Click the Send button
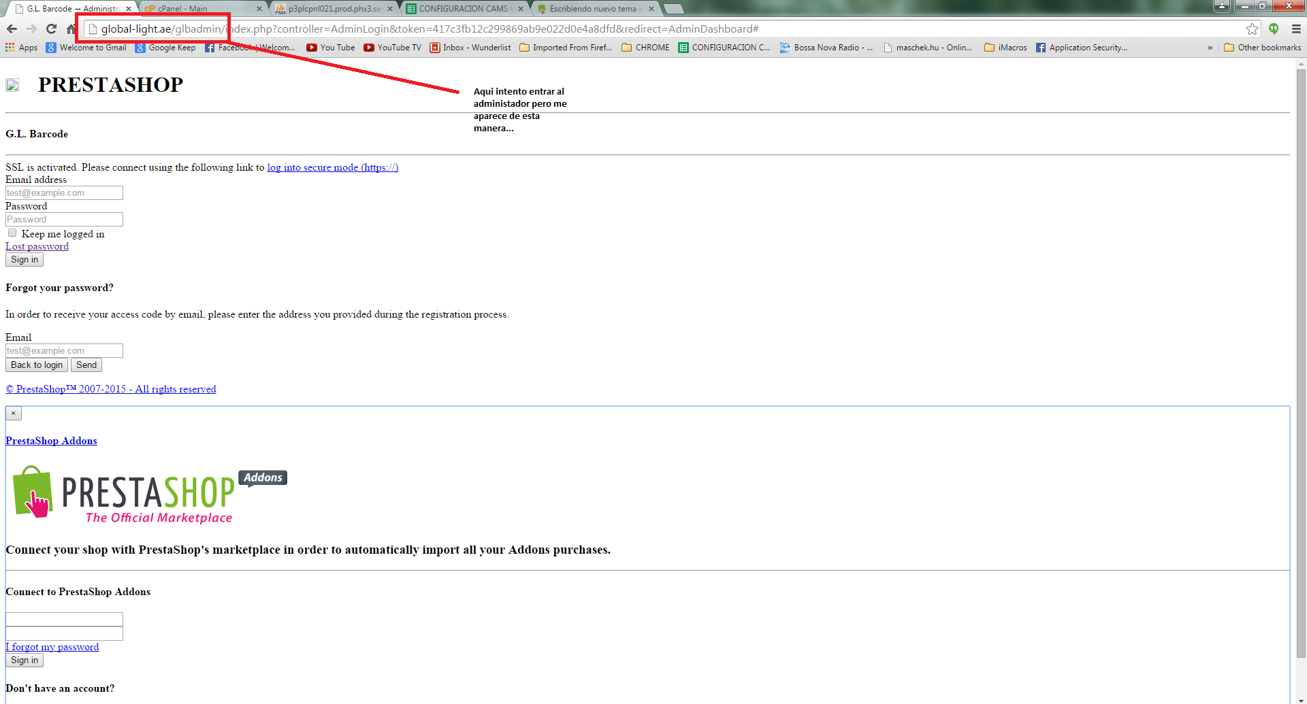Viewport: 1307px width, 704px height. point(86,365)
